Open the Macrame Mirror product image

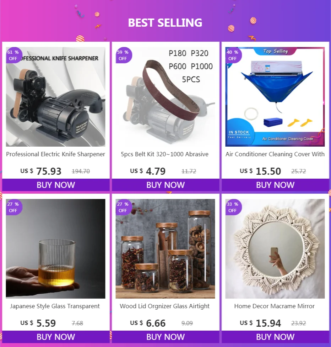pyautogui.click(x=275, y=249)
